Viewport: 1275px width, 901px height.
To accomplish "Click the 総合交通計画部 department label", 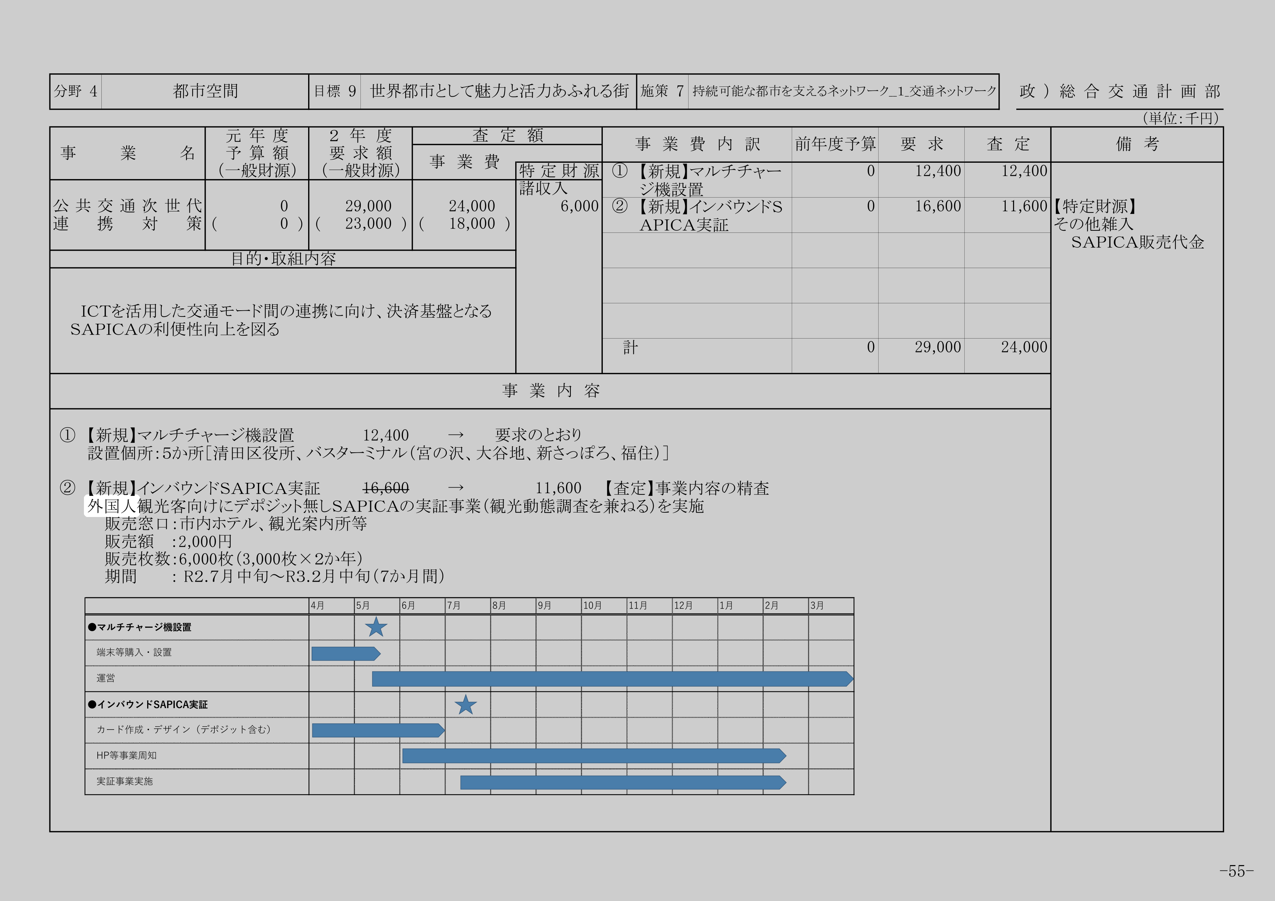I will point(1140,91).
